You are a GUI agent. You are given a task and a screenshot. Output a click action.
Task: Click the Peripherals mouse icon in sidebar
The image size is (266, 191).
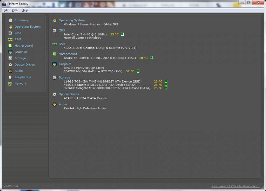pyautogui.click(x=10, y=77)
